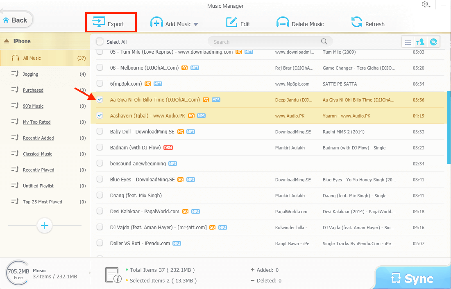The width and height of the screenshot is (451, 289).
Task: Check the Blue Eyes song checkbox
Action: point(100,179)
